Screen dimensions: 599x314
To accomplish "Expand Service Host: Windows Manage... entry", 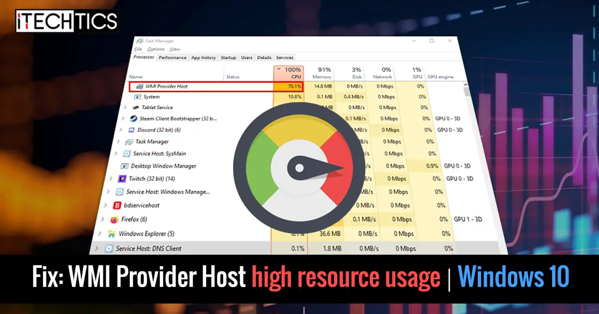I will click(108, 191).
